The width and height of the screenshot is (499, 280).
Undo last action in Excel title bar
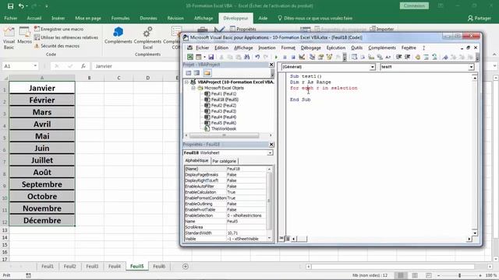pos(21,5)
